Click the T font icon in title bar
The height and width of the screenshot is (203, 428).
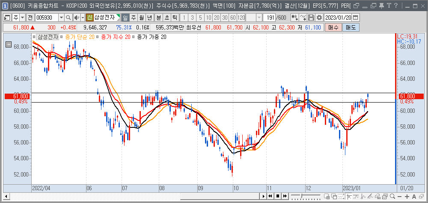point(389,6)
